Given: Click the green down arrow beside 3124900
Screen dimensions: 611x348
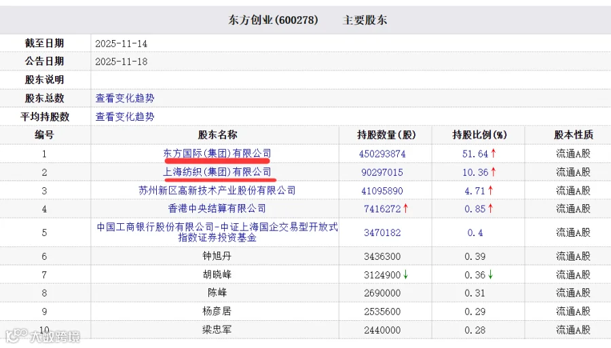Looking at the screenshot, I should [406, 275].
